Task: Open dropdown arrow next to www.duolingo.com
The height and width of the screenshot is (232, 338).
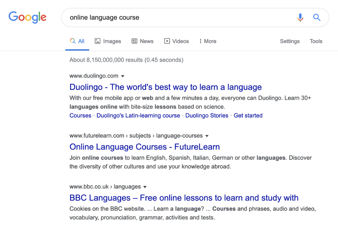Action: tap(123, 76)
